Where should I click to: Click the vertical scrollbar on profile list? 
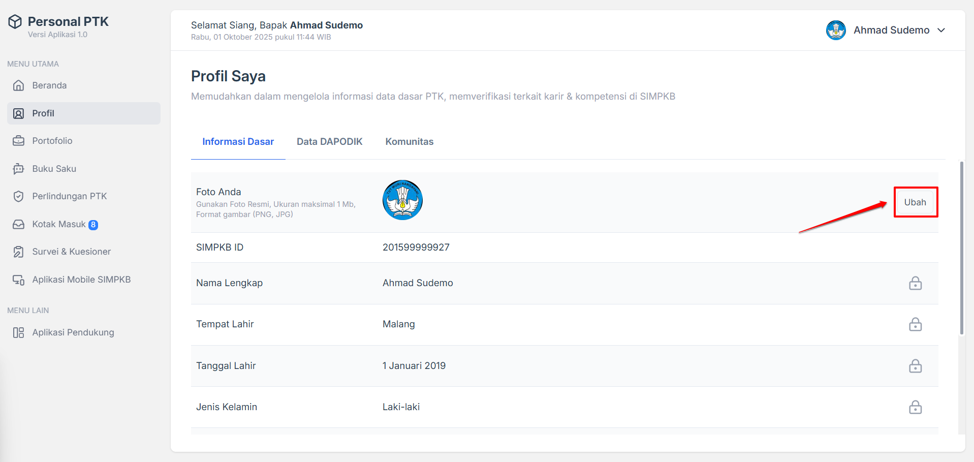coord(961,248)
